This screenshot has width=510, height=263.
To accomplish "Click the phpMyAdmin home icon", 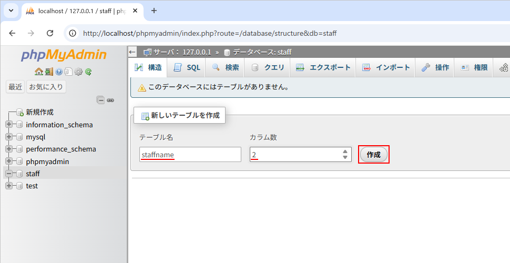I will [x=38, y=72].
